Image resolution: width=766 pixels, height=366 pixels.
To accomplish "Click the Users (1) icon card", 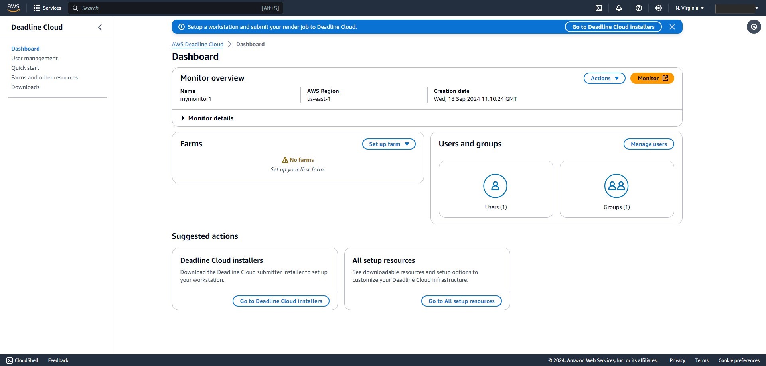I will click(496, 189).
